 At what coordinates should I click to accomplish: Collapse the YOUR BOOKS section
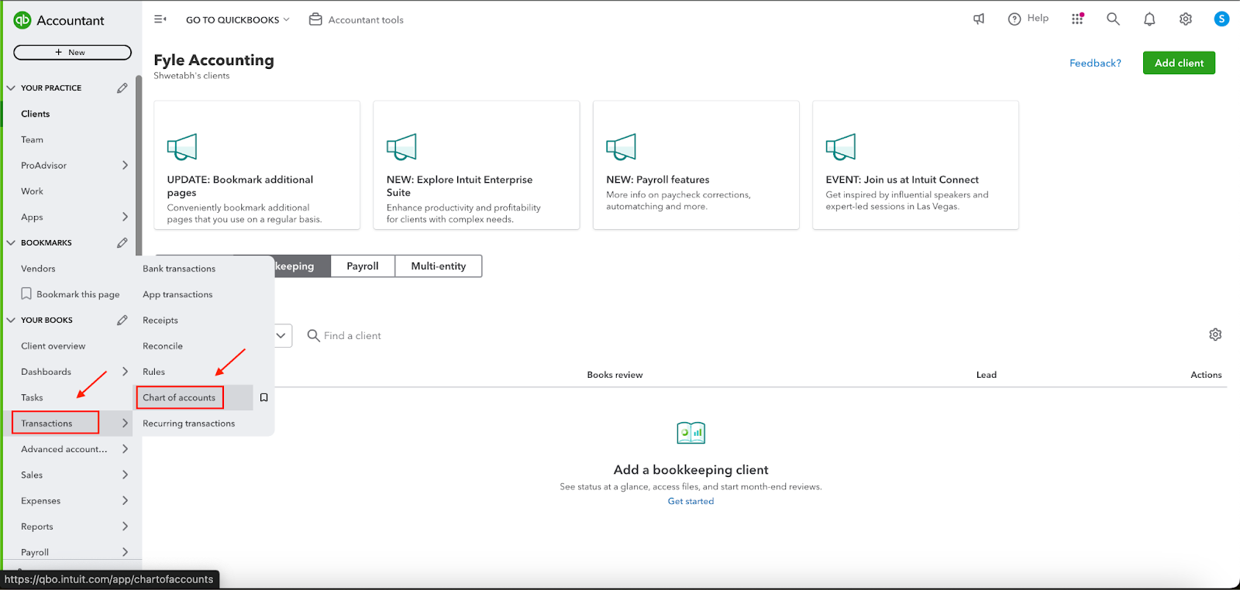pyautogui.click(x=11, y=321)
